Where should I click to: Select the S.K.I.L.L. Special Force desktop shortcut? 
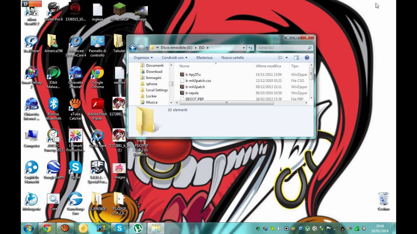tap(97, 172)
